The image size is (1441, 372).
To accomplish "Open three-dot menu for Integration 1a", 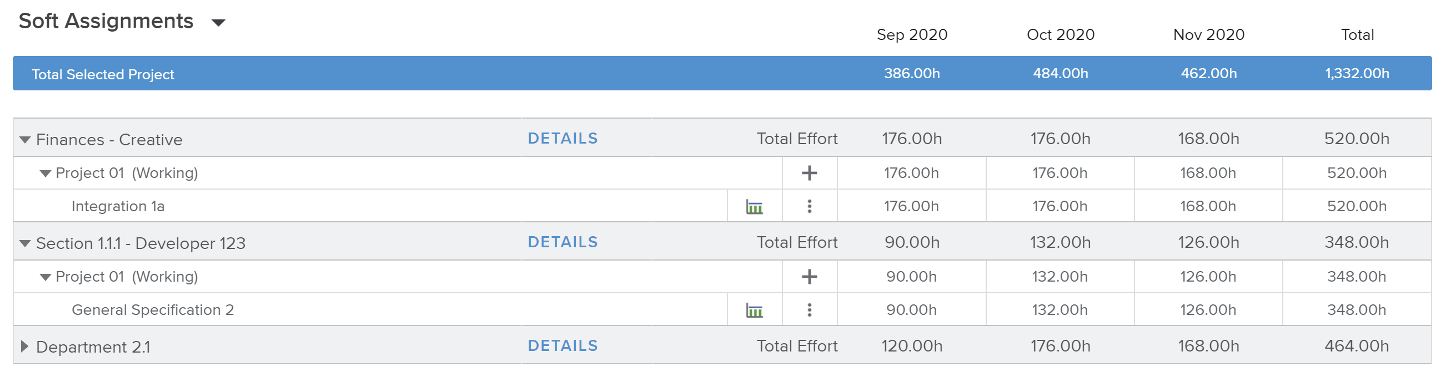I will pyautogui.click(x=809, y=207).
